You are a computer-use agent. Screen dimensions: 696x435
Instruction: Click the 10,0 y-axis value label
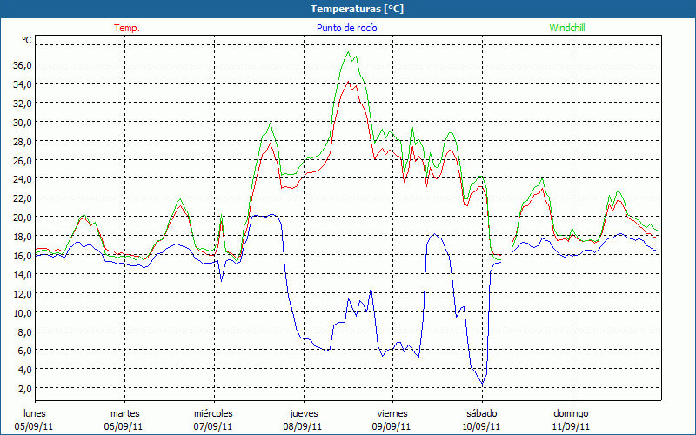tap(23, 312)
